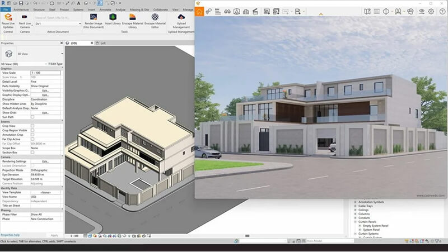Open Enscape asset library tree icon
This screenshot has width=448, height=252.
point(236,11)
